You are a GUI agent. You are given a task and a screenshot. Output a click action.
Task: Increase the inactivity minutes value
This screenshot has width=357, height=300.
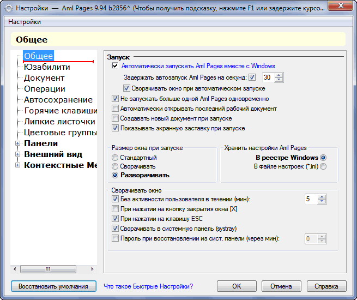click(x=322, y=197)
